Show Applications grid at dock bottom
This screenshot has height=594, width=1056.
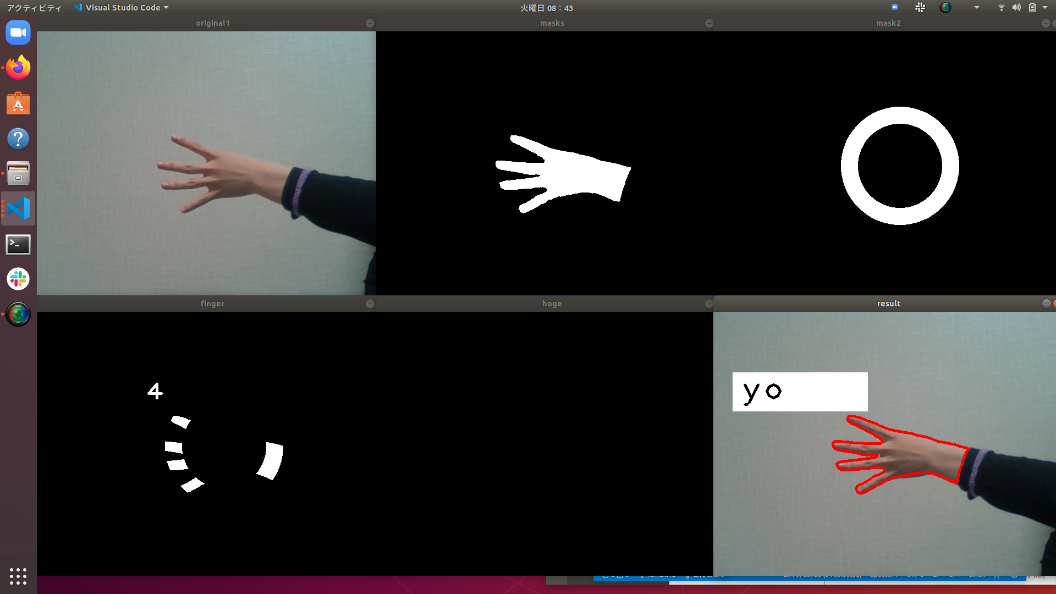pyautogui.click(x=18, y=576)
